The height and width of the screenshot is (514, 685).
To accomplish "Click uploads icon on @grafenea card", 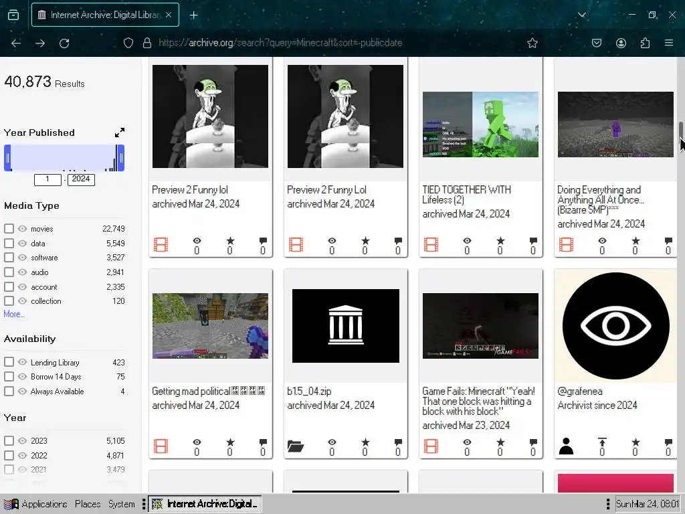I will tap(602, 442).
